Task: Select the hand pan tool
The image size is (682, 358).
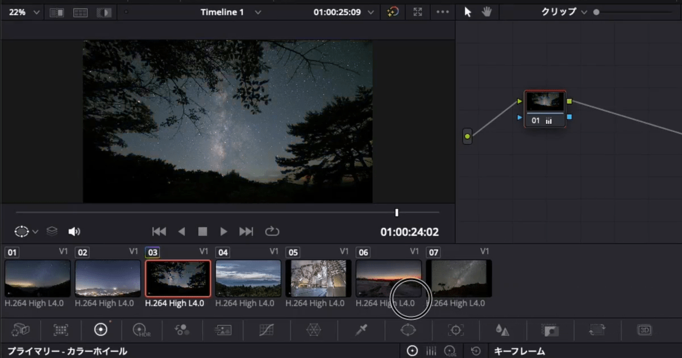Action: tap(486, 12)
